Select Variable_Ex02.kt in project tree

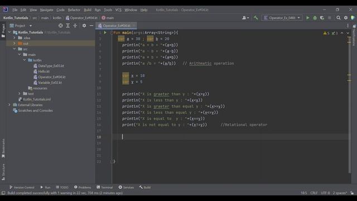(x=47, y=83)
